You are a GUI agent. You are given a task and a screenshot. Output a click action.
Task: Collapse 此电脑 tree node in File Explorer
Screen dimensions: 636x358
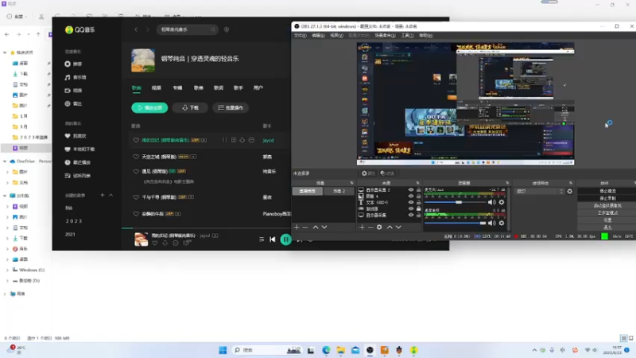(5, 196)
